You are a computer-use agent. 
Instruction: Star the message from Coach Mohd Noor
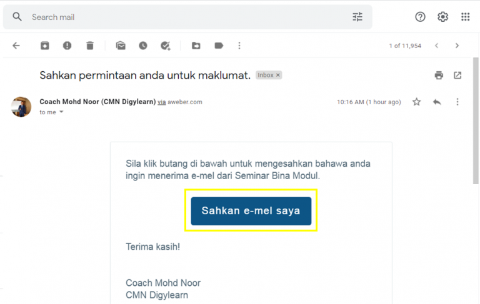point(416,102)
